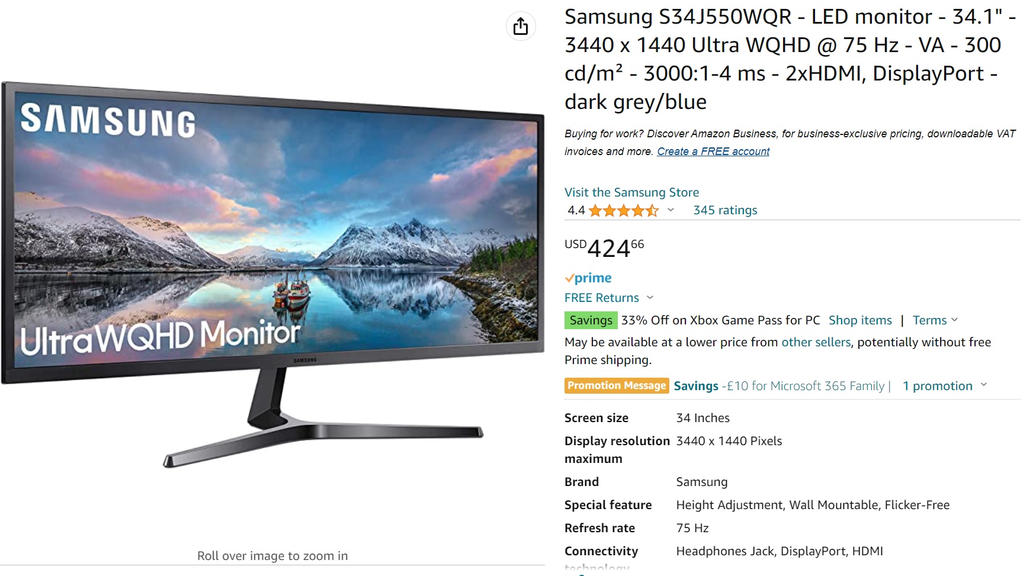This screenshot has width=1036, height=576.
Task: Click the Prime checkmark logo
Action: (x=588, y=278)
